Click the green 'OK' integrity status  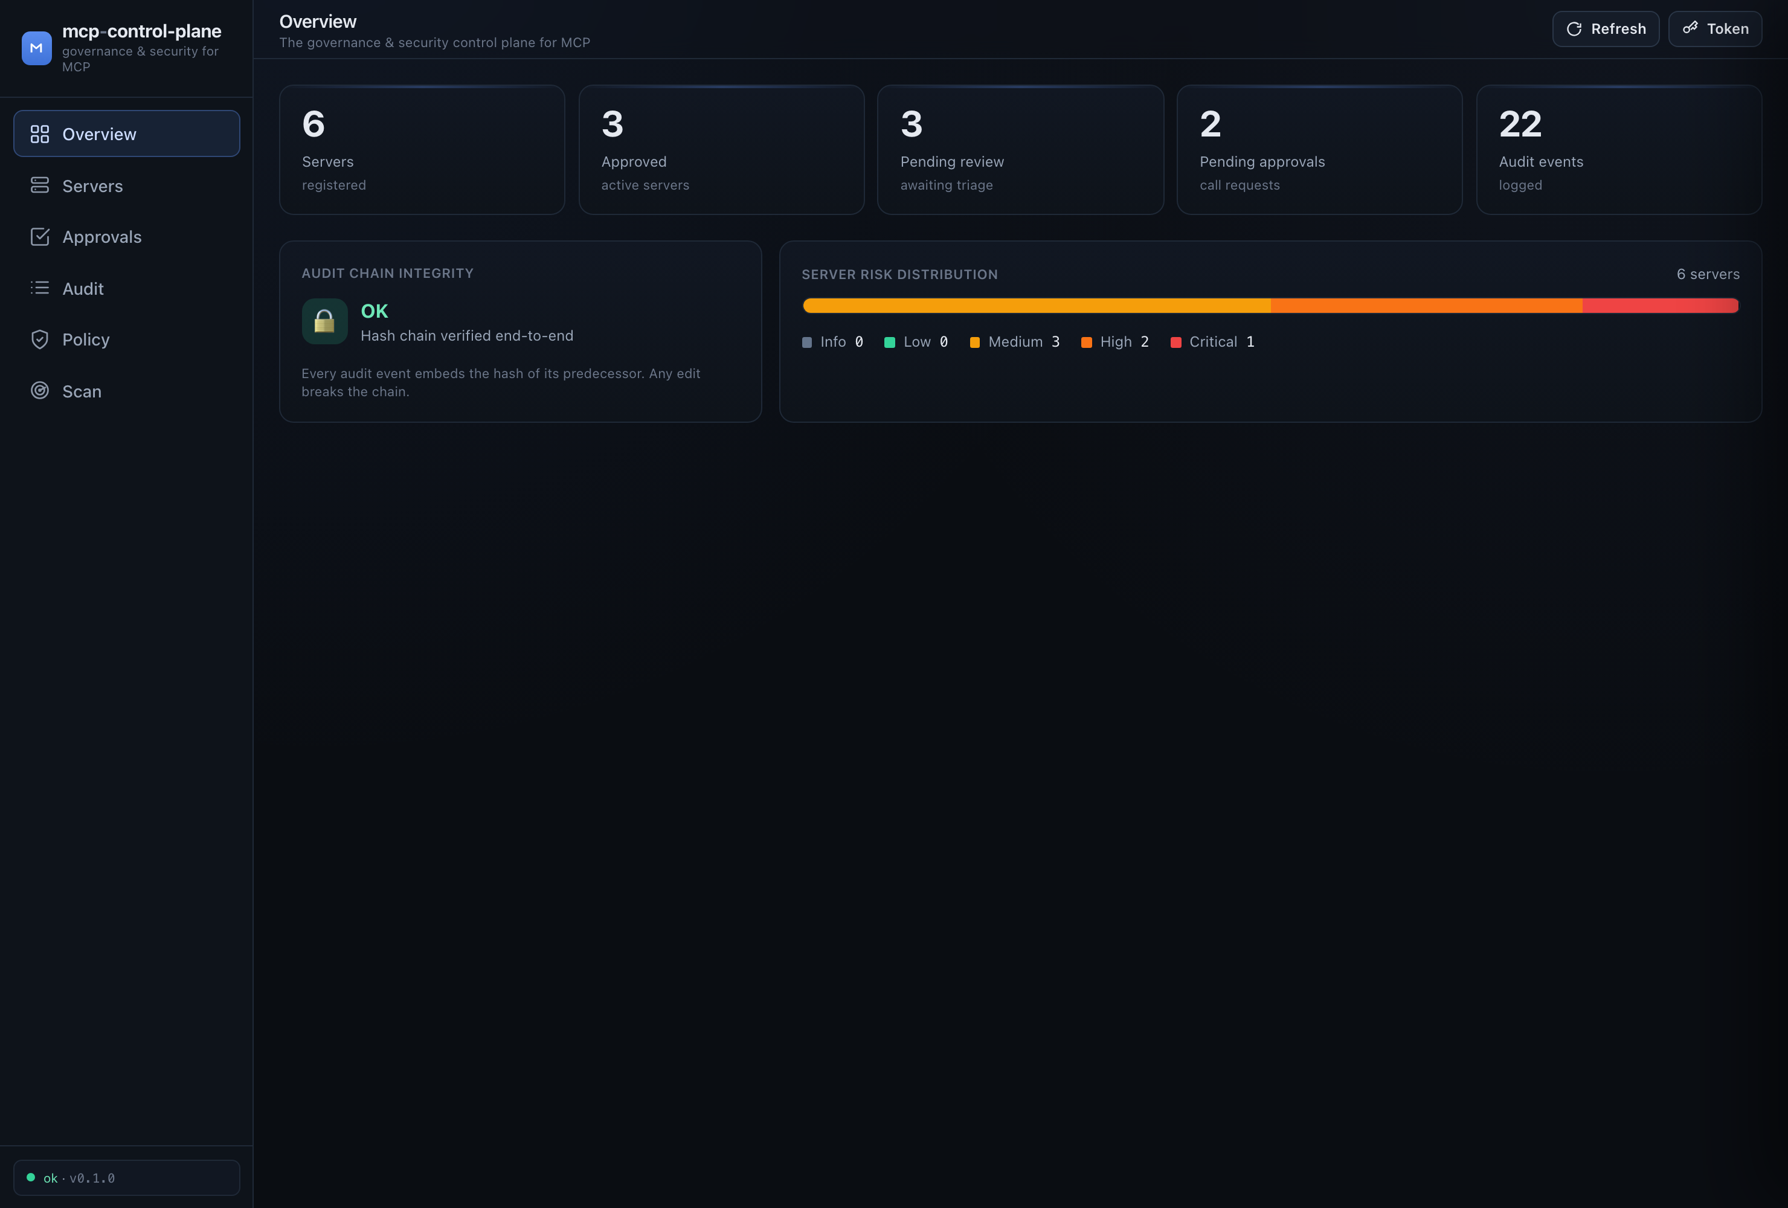pyautogui.click(x=375, y=311)
